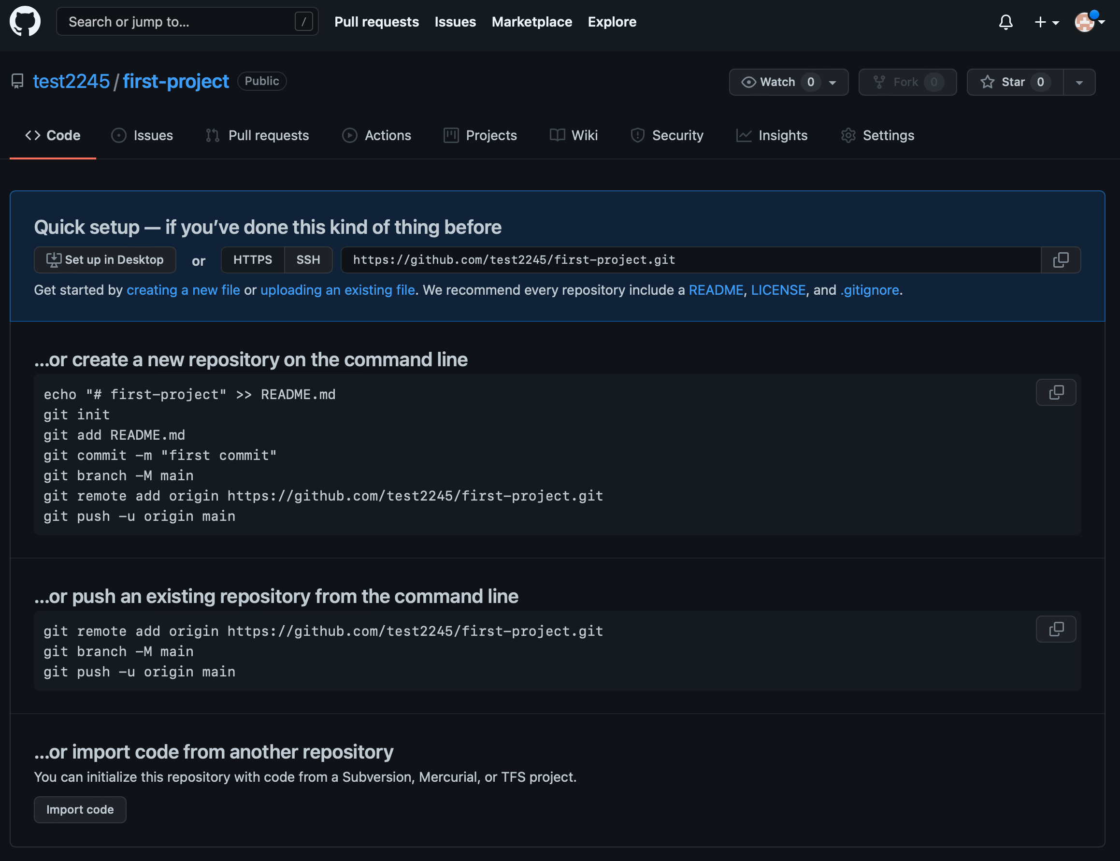Click the 'git add README.md' line

click(115, 435)
